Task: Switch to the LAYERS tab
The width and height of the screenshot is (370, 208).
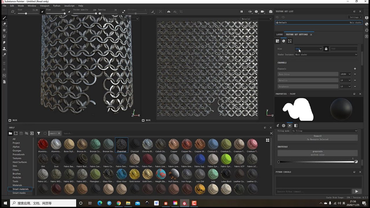Action: coord(280,34)
